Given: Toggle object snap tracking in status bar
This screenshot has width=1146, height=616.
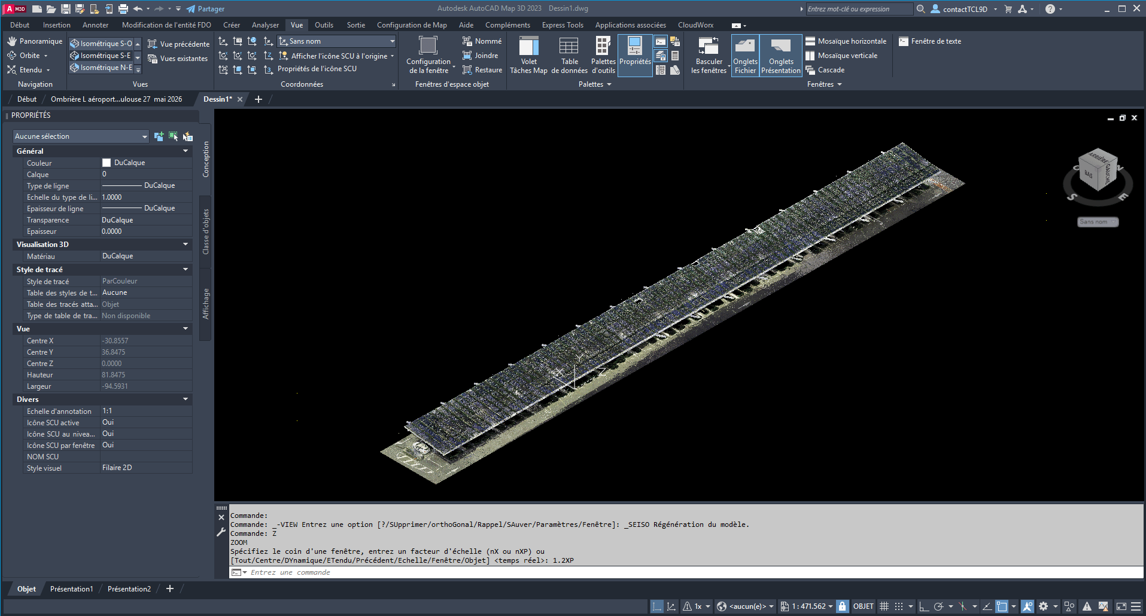Looking at the screenshot, I should pyautogui.click(x=987, y=606).
